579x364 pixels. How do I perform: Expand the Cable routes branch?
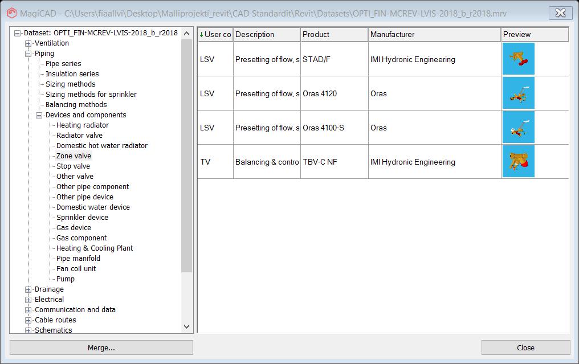point(28,321)
